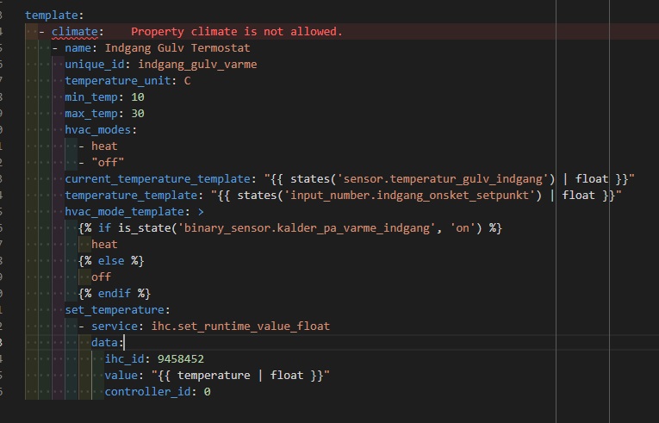
Task: Click the 'template' key at top
Action: click(52, 16)
